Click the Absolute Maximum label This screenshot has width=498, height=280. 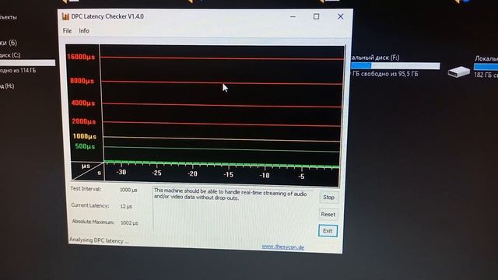click(93, 222)
